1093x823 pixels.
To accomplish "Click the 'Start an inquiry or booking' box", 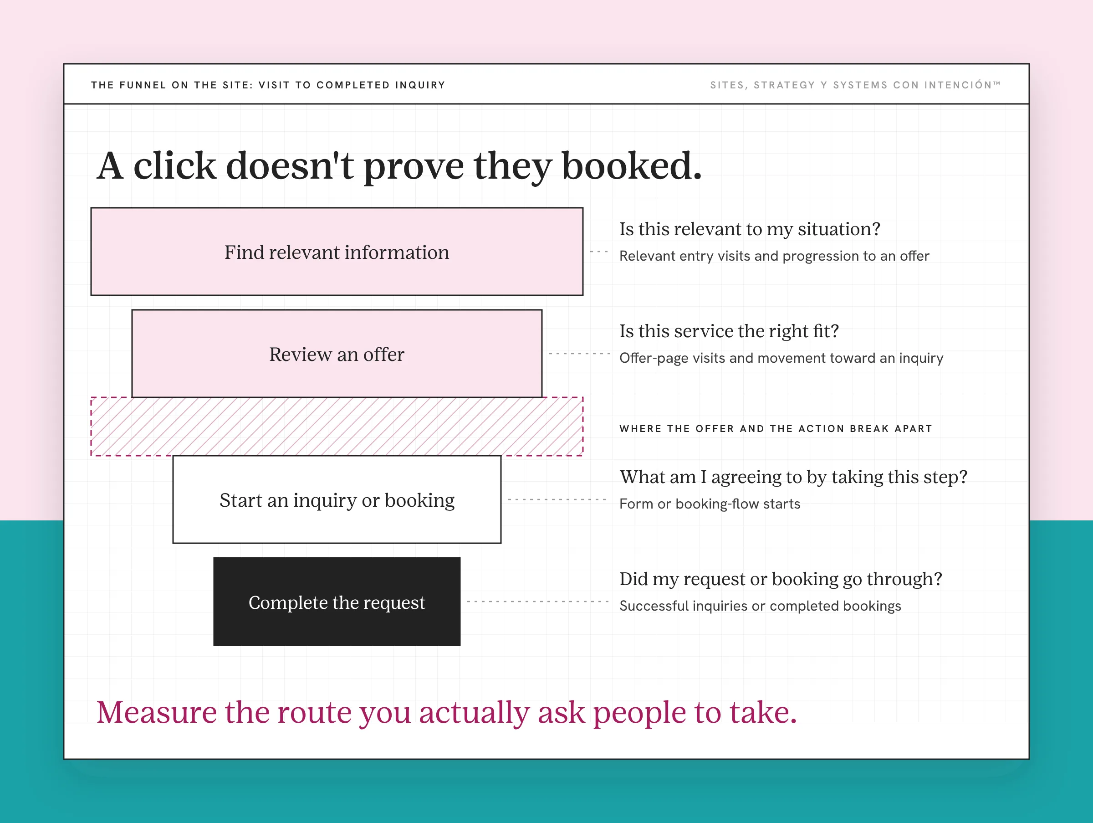I will pyautogui.click(x=337, y=500).
